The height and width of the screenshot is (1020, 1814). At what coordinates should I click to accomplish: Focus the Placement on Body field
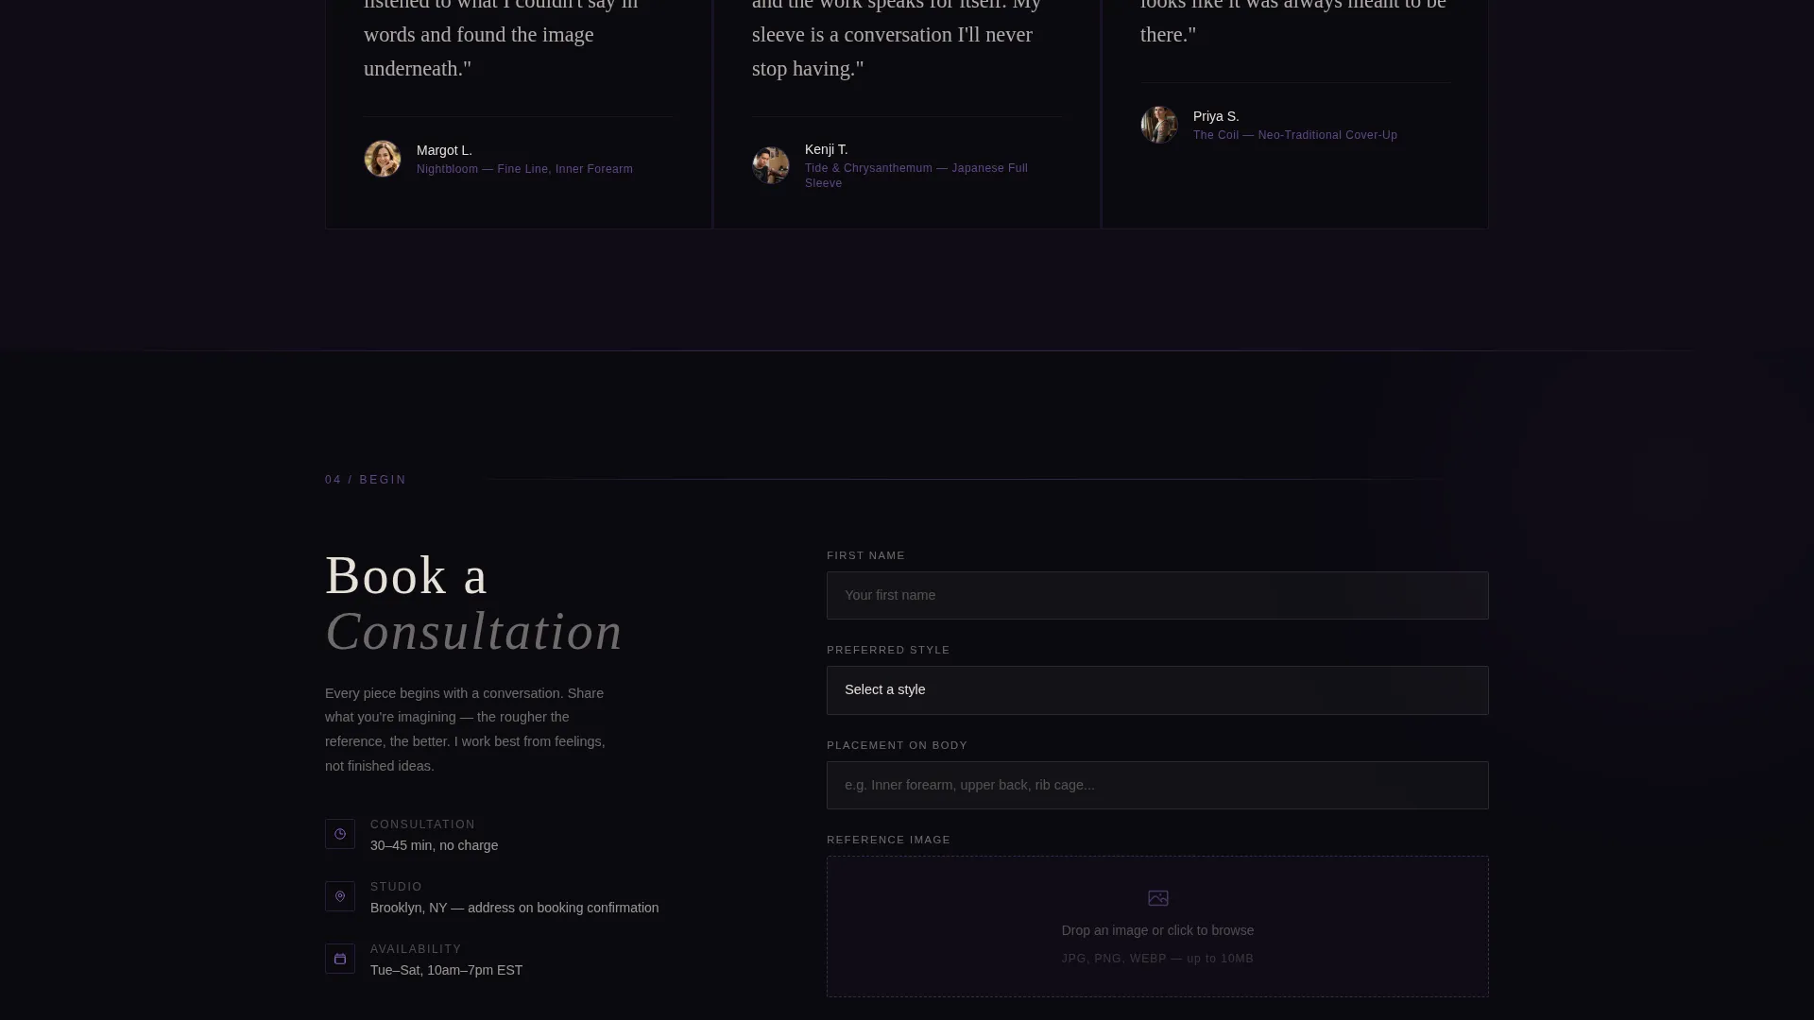click(x=1157, y=785)
